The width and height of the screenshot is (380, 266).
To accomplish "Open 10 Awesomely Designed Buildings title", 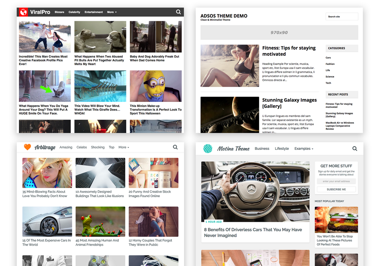I will point(99,194).
